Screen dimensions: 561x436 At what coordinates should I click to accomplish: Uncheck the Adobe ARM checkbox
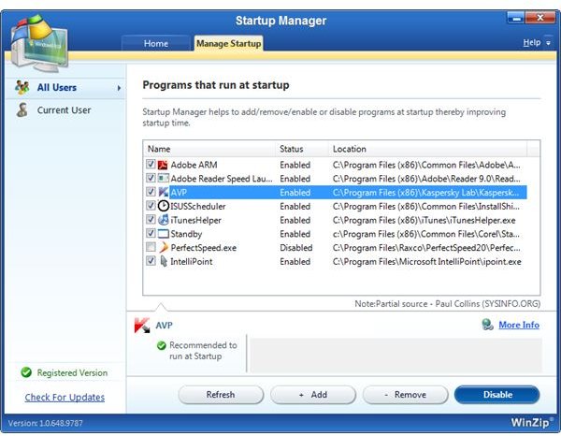coord(151,165)
